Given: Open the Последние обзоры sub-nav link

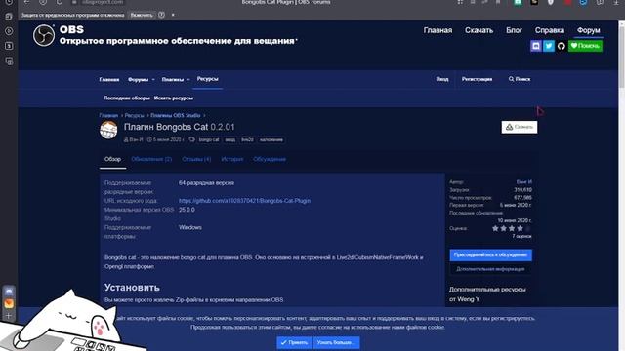Looking at the screenshot, I should point(126,97).
